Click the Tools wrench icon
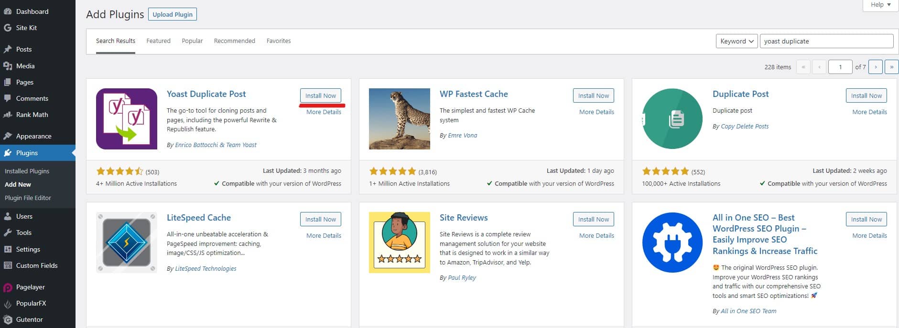The image size is (899, 328). point(8,233)
